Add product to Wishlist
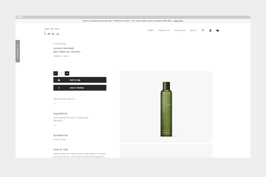 coord(80,88)
